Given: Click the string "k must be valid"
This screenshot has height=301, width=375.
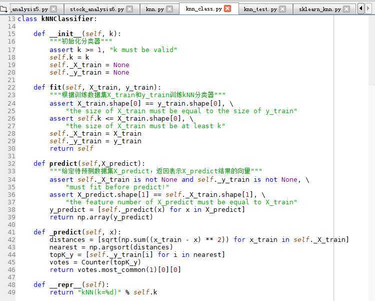Looking at the screenshot, I should (143, 50).
